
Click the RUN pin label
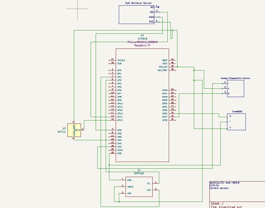pos(119,64)
